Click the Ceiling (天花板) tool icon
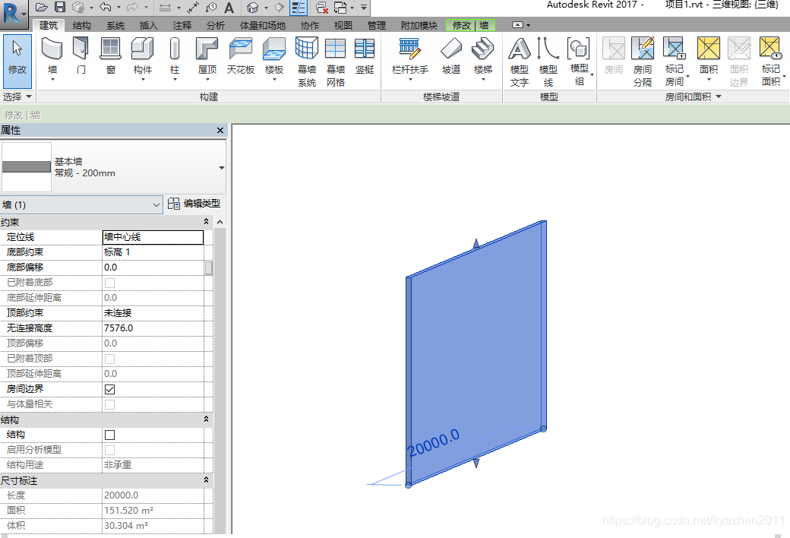 pos(241,50)
